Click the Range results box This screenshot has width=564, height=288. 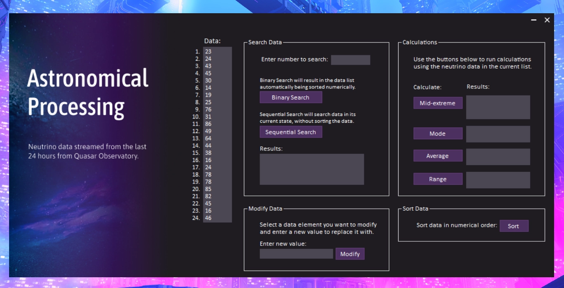[498, 180]
